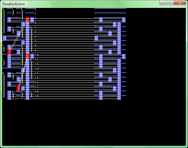Select floor label 1-6
The image size is (188, 148).
(x=36, y=83)
